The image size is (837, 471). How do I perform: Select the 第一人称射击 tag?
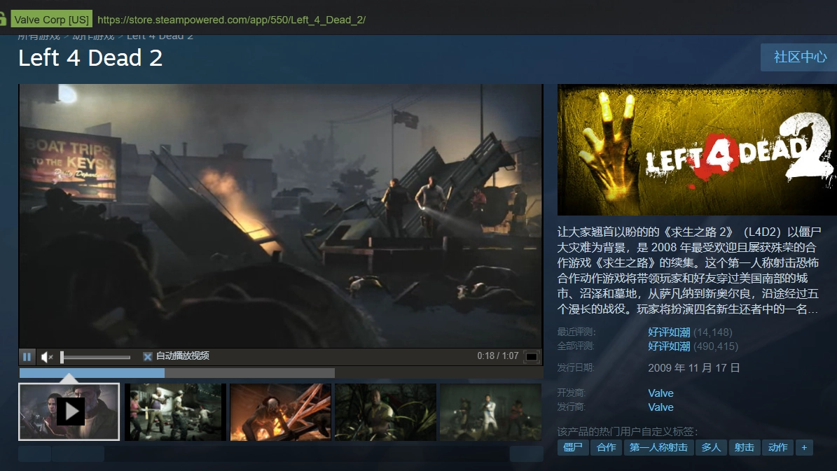coord(658,447)
